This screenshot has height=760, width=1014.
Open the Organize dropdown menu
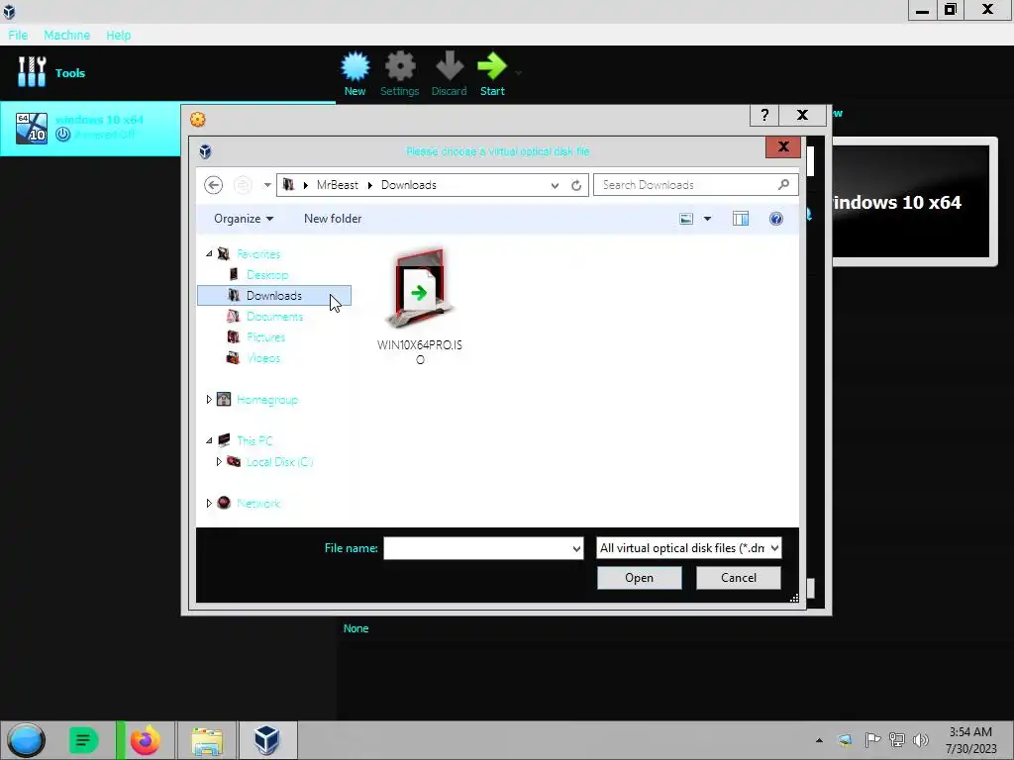[244, 219]
